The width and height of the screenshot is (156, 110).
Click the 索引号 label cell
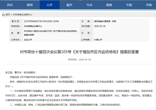tap(16, 21)
